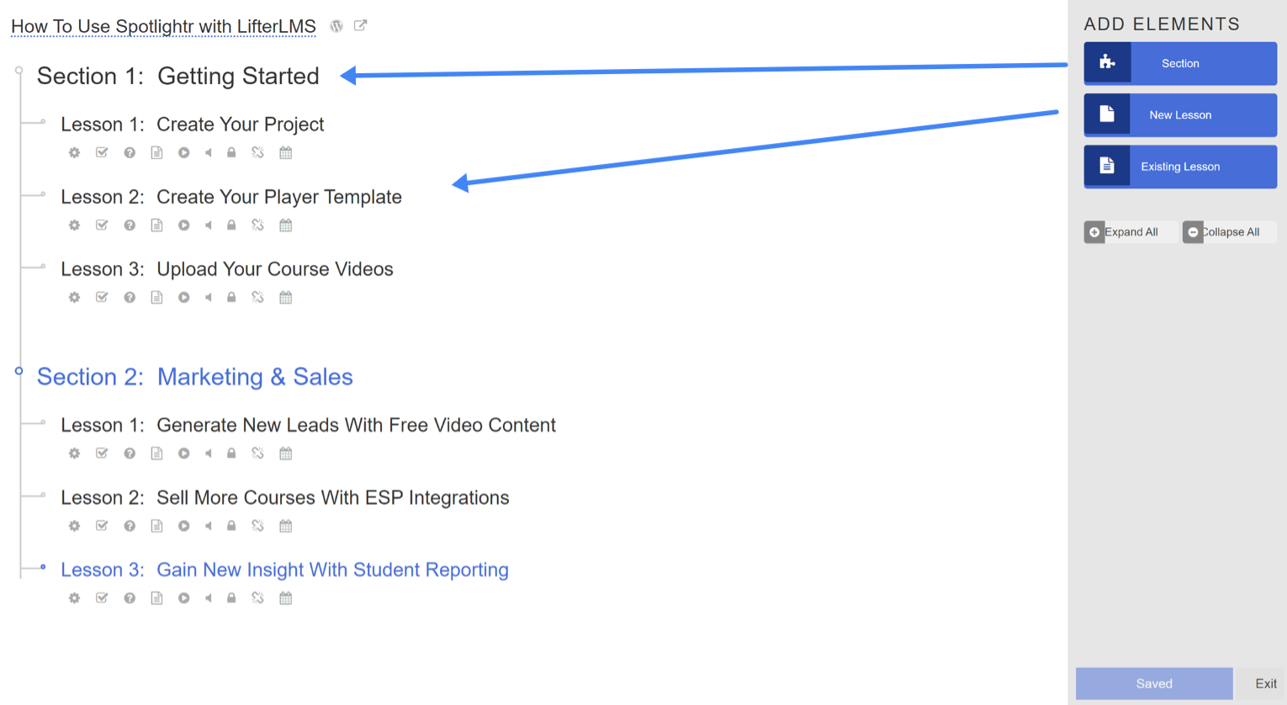The height and width of the screenshot is (705, 1287).
Task: Click question mark icon under Create Your Project
Action: [130, 152]
